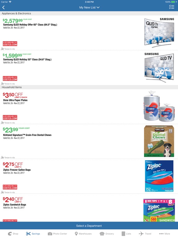
Task: Tap Costco.com badge under Samsung 65" TV
Action: click(10, 44)
